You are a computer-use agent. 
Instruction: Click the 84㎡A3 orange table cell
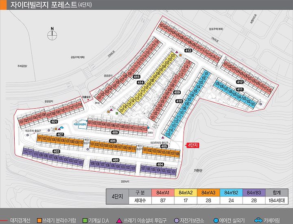point(208,193)
